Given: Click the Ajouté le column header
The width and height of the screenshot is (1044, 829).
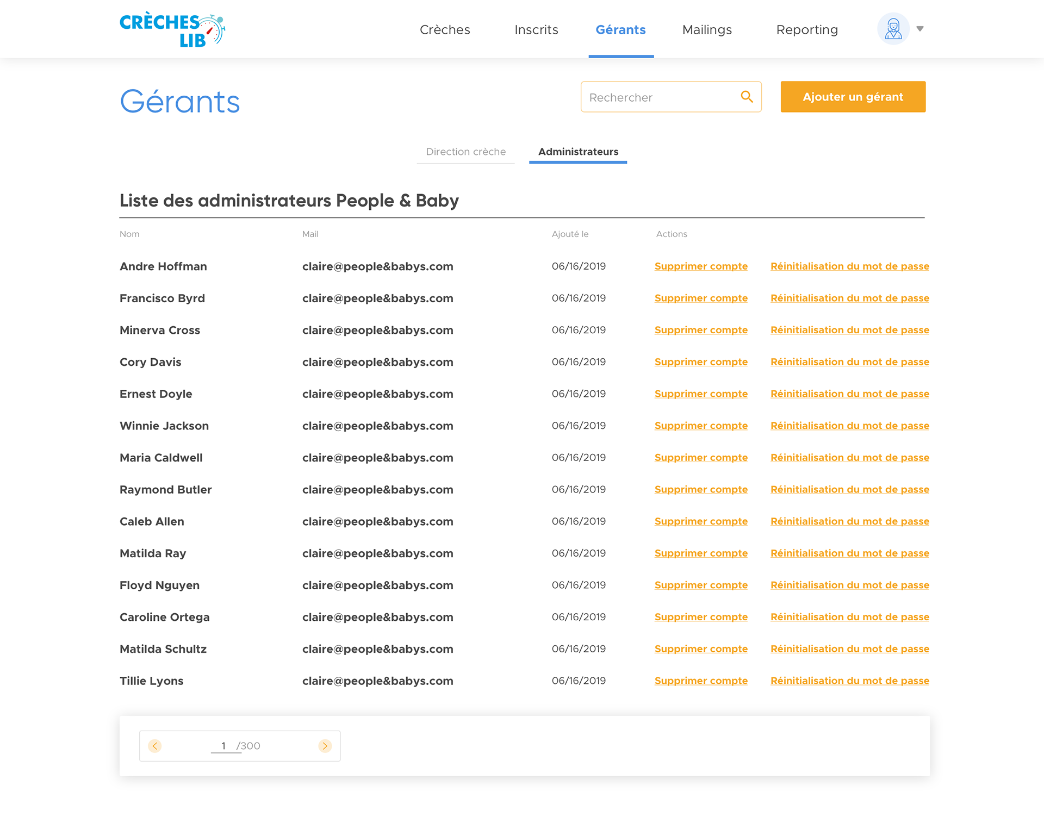Looking at the screenshot, I should coord(570,234).
